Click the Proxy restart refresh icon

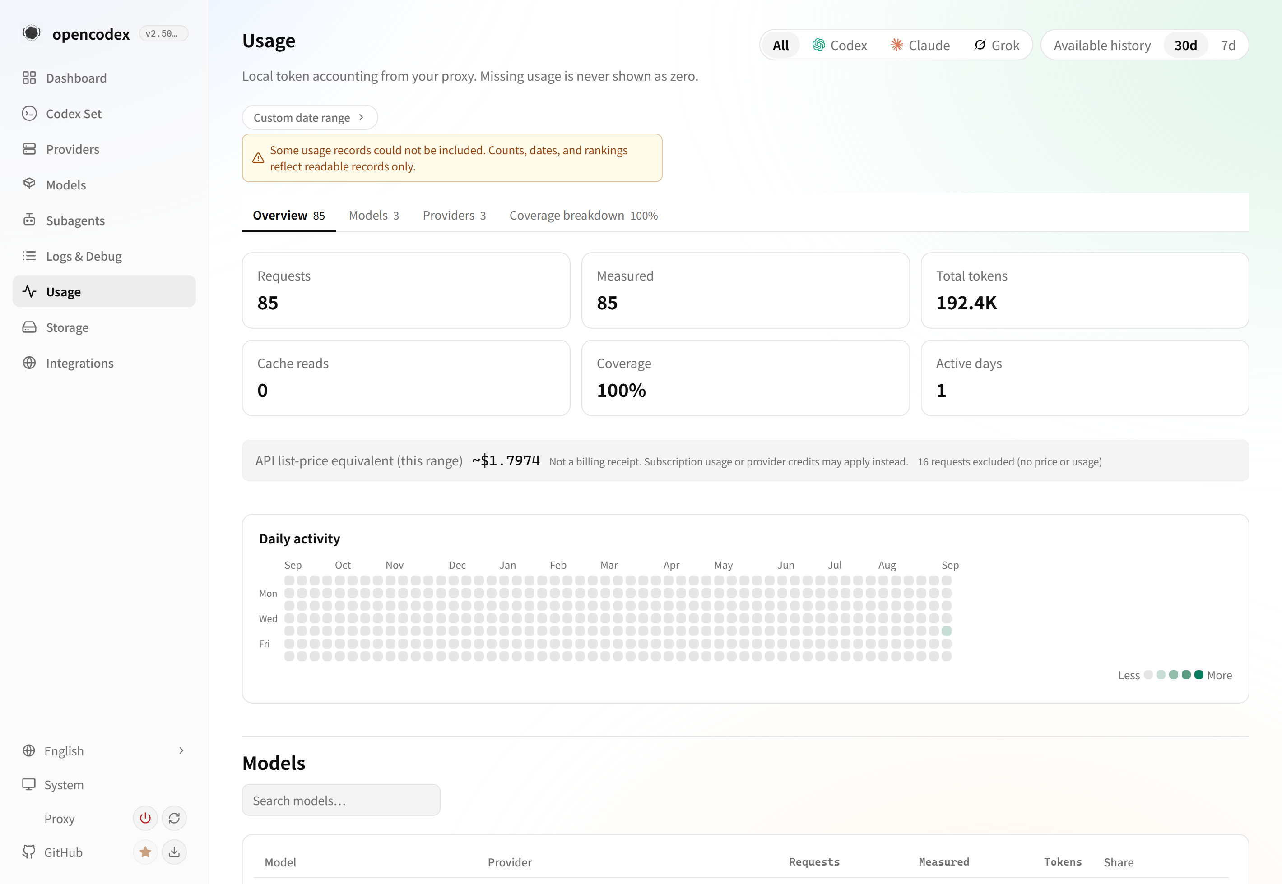tap(174, 818)
